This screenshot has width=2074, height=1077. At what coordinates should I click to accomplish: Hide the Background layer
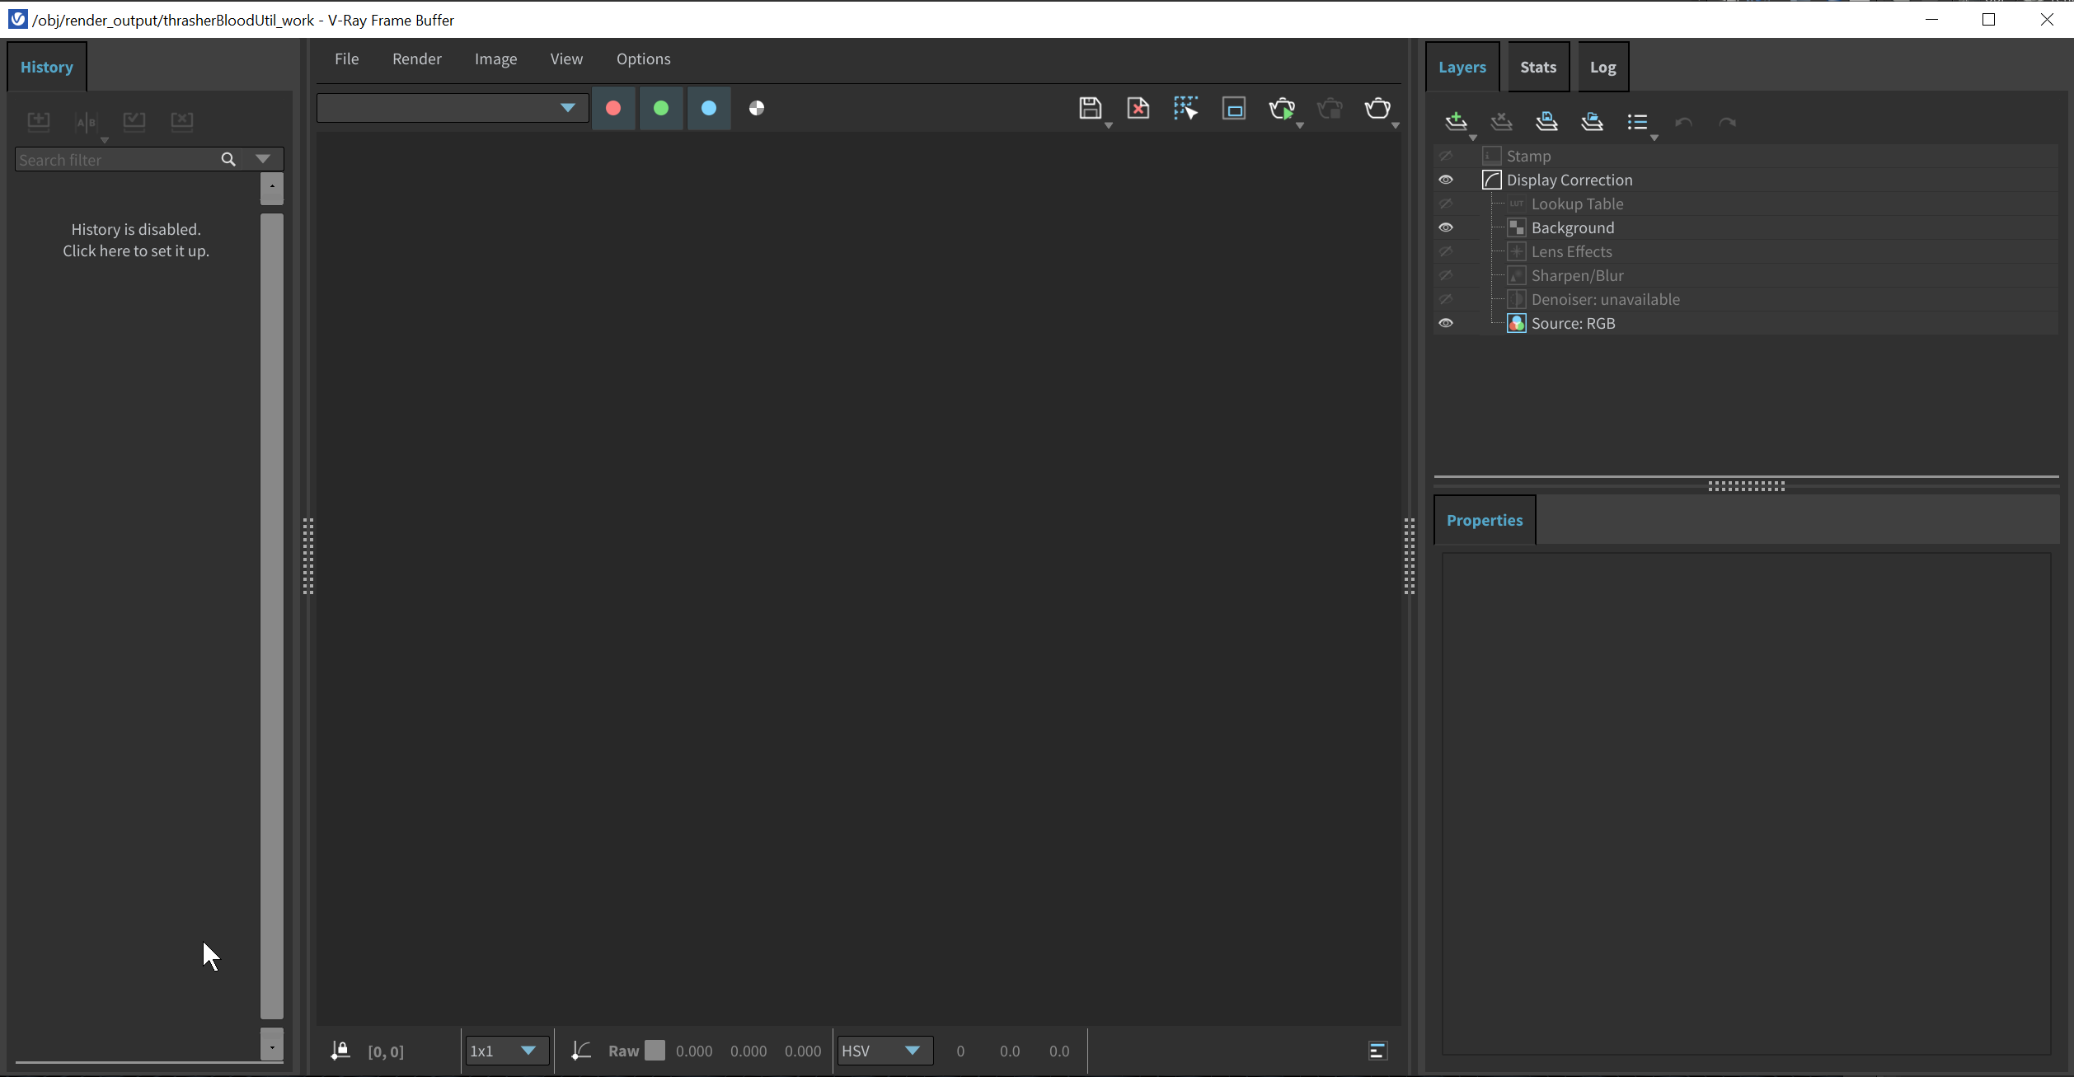1446,227
